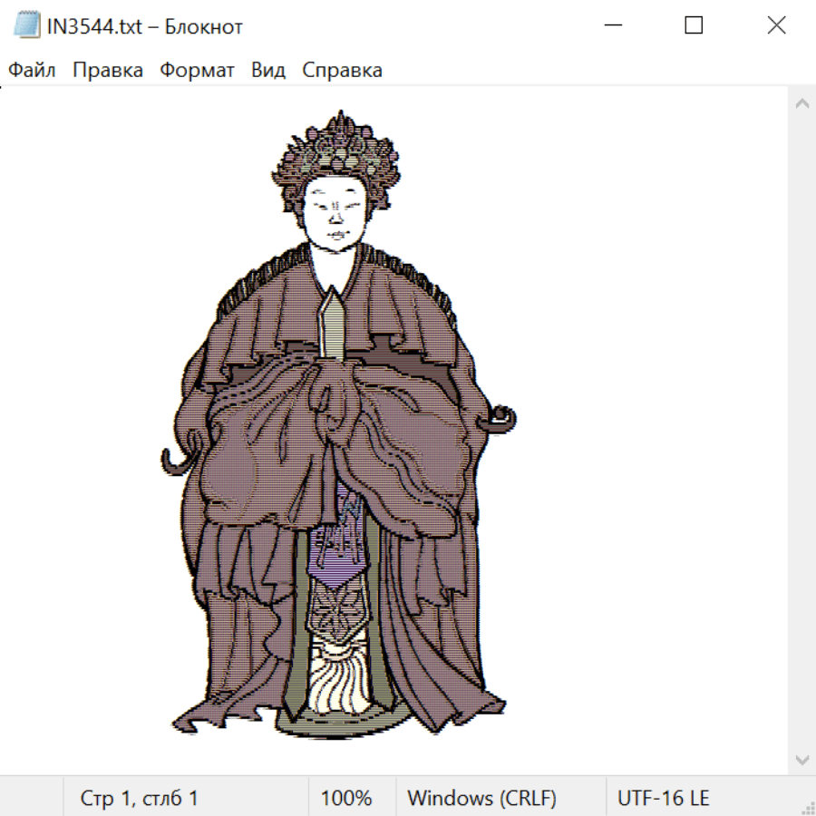This screenshot has width=816, height=816.
Task: Open the Файл menu
Action: [x=32, y=71]
